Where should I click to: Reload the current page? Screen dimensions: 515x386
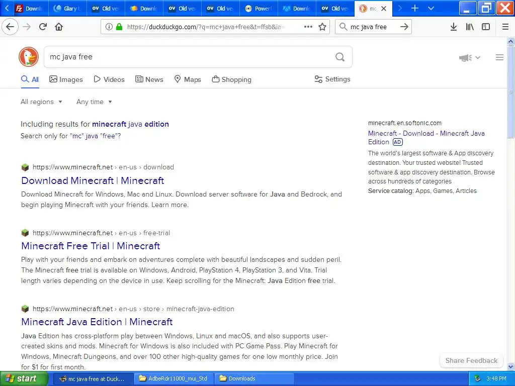[43, 27]
